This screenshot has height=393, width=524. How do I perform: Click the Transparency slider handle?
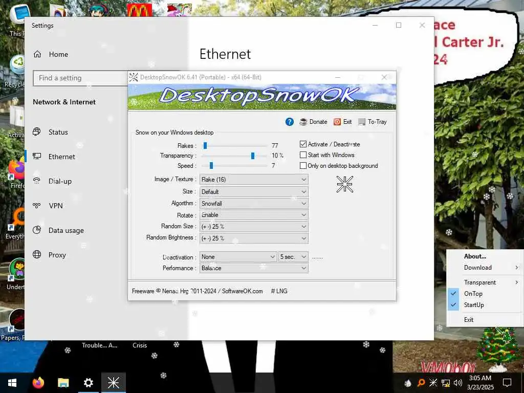tap(253, 156)
